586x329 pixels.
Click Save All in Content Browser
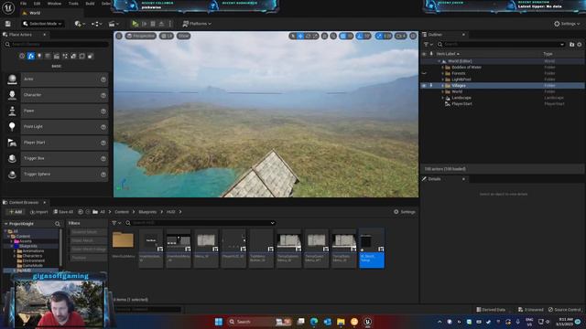(x=63, y=212)
